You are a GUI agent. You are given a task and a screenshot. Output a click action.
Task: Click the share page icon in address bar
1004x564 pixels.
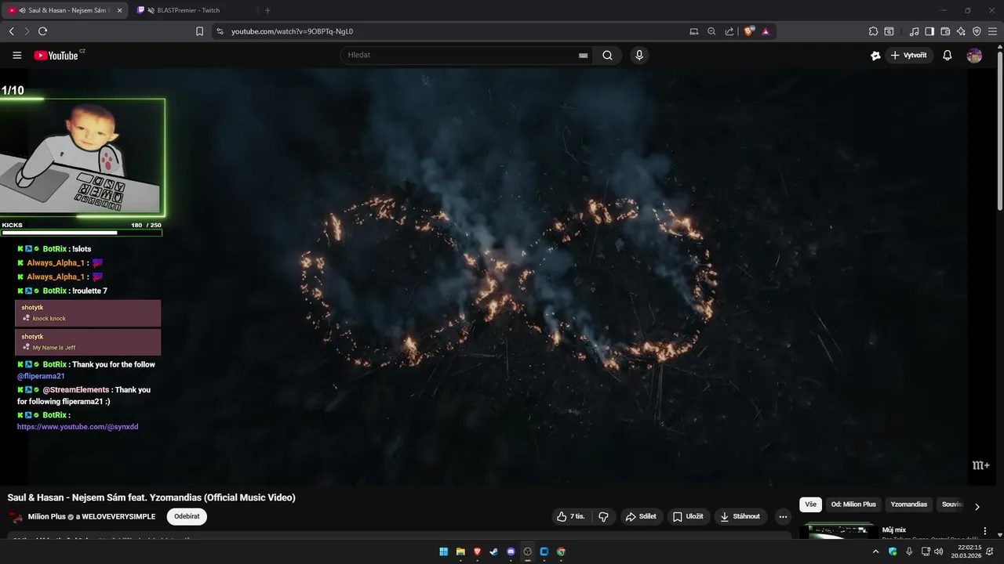[x=729, y=31]
